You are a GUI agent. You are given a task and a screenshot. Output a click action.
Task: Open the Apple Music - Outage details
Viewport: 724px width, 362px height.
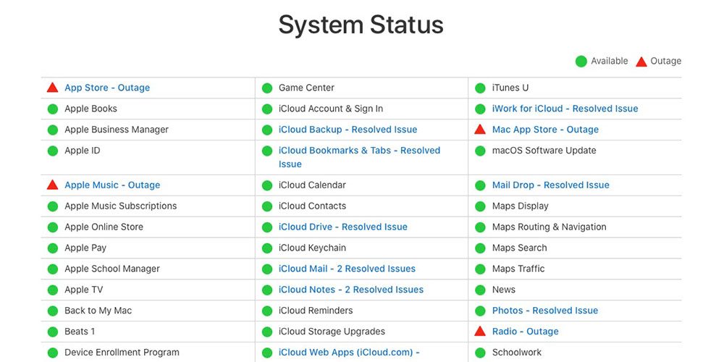pos(112,185)
